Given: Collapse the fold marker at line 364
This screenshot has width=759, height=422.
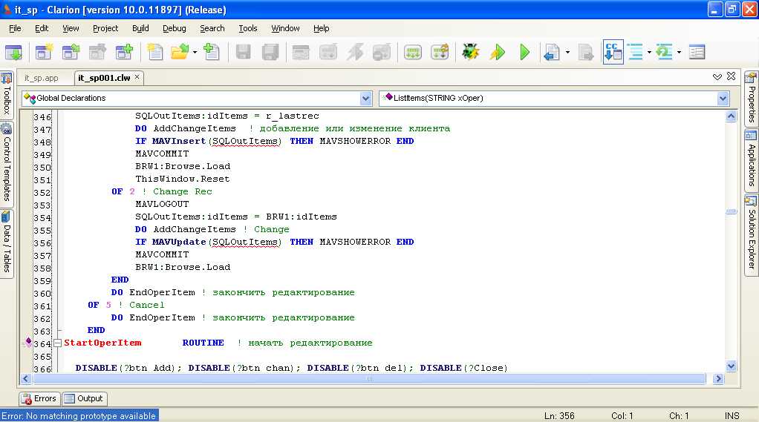Looking at the screenshot, I should point(58,343).
